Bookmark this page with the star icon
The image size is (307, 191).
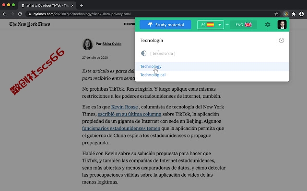276,14
